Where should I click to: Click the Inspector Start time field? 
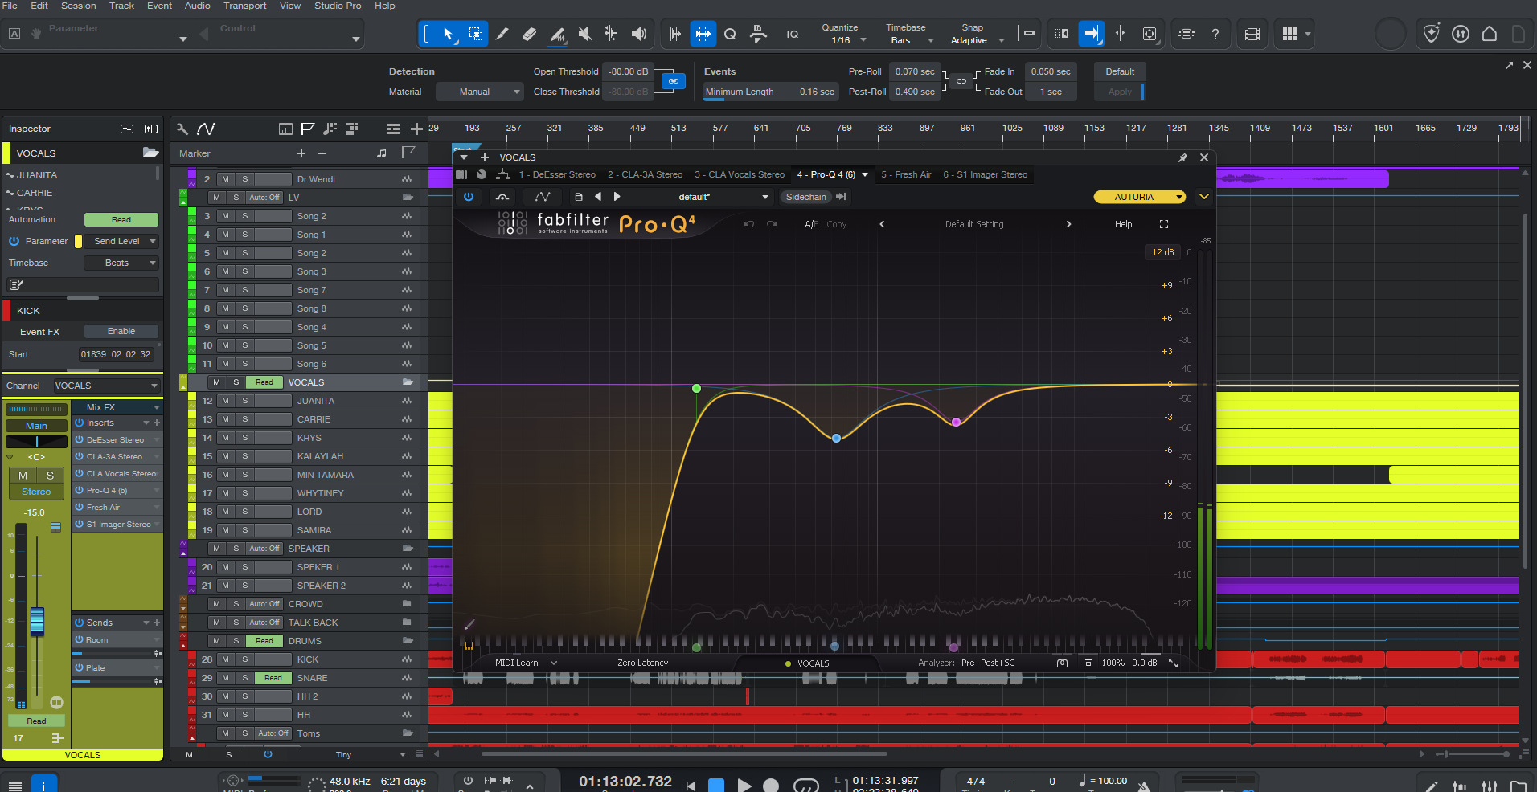pos(116,354)
